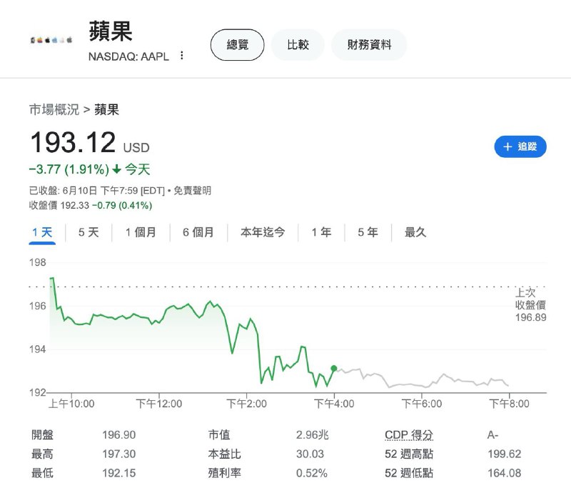Click the NASDAQ: AAPL ticker text

pyautogui.click(x=128, y=57)
